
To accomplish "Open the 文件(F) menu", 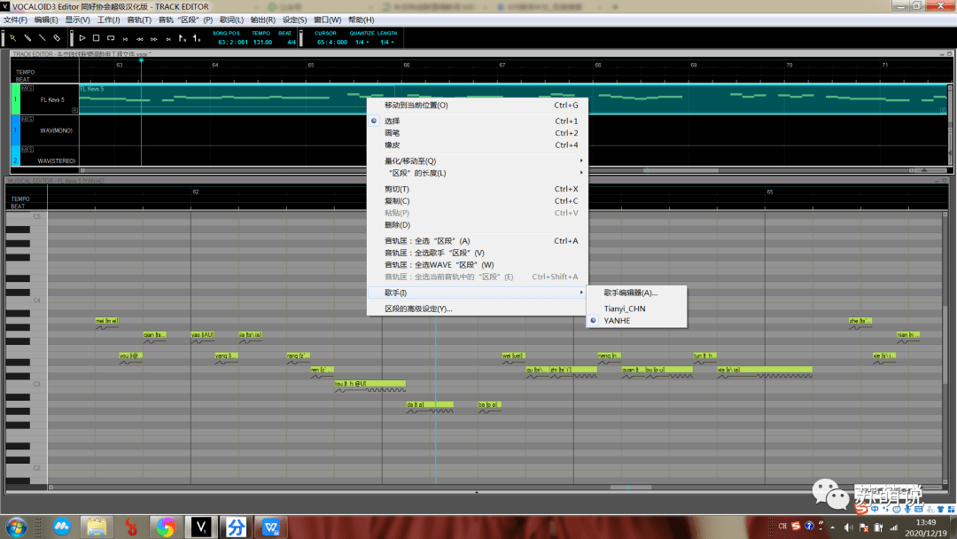I will 15,20.
